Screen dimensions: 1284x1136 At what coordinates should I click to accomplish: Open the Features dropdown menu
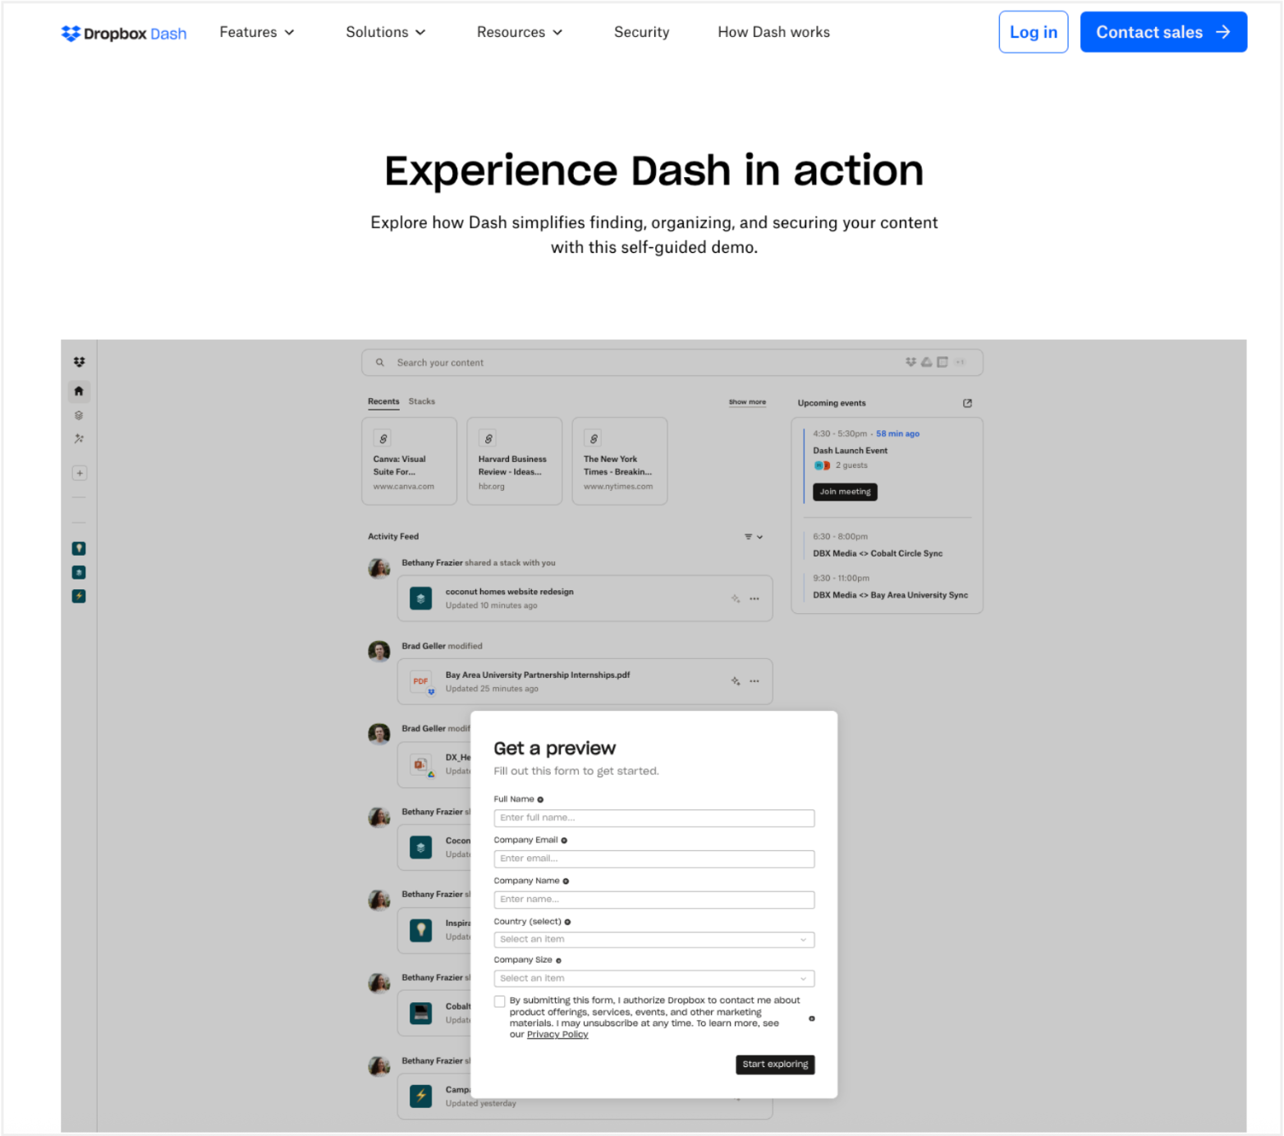[x=257, y=32]
